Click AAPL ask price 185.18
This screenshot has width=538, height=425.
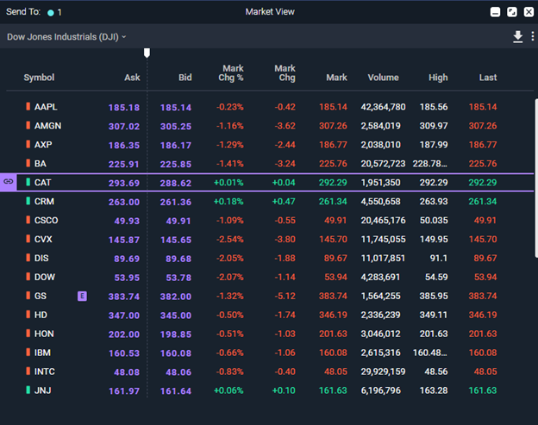point(124,108)
